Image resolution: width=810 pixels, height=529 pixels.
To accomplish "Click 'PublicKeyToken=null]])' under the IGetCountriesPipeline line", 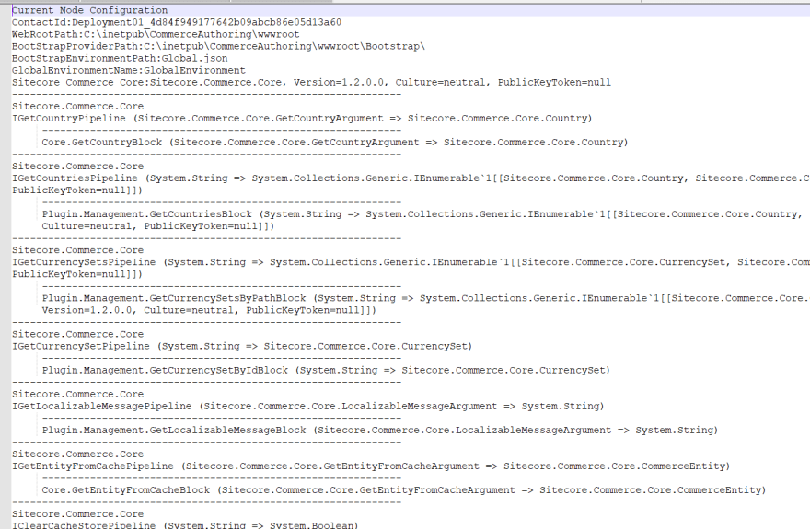I will click(77, 190).
